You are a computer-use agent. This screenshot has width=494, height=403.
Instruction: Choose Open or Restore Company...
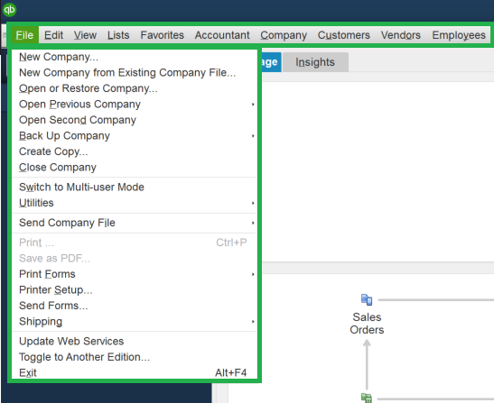pos(135,88)
